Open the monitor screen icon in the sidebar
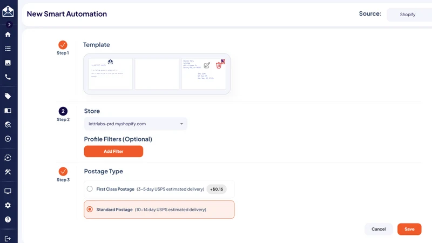Image resolution: width=432 pixels, height=243 pixels. pos(8,191)
